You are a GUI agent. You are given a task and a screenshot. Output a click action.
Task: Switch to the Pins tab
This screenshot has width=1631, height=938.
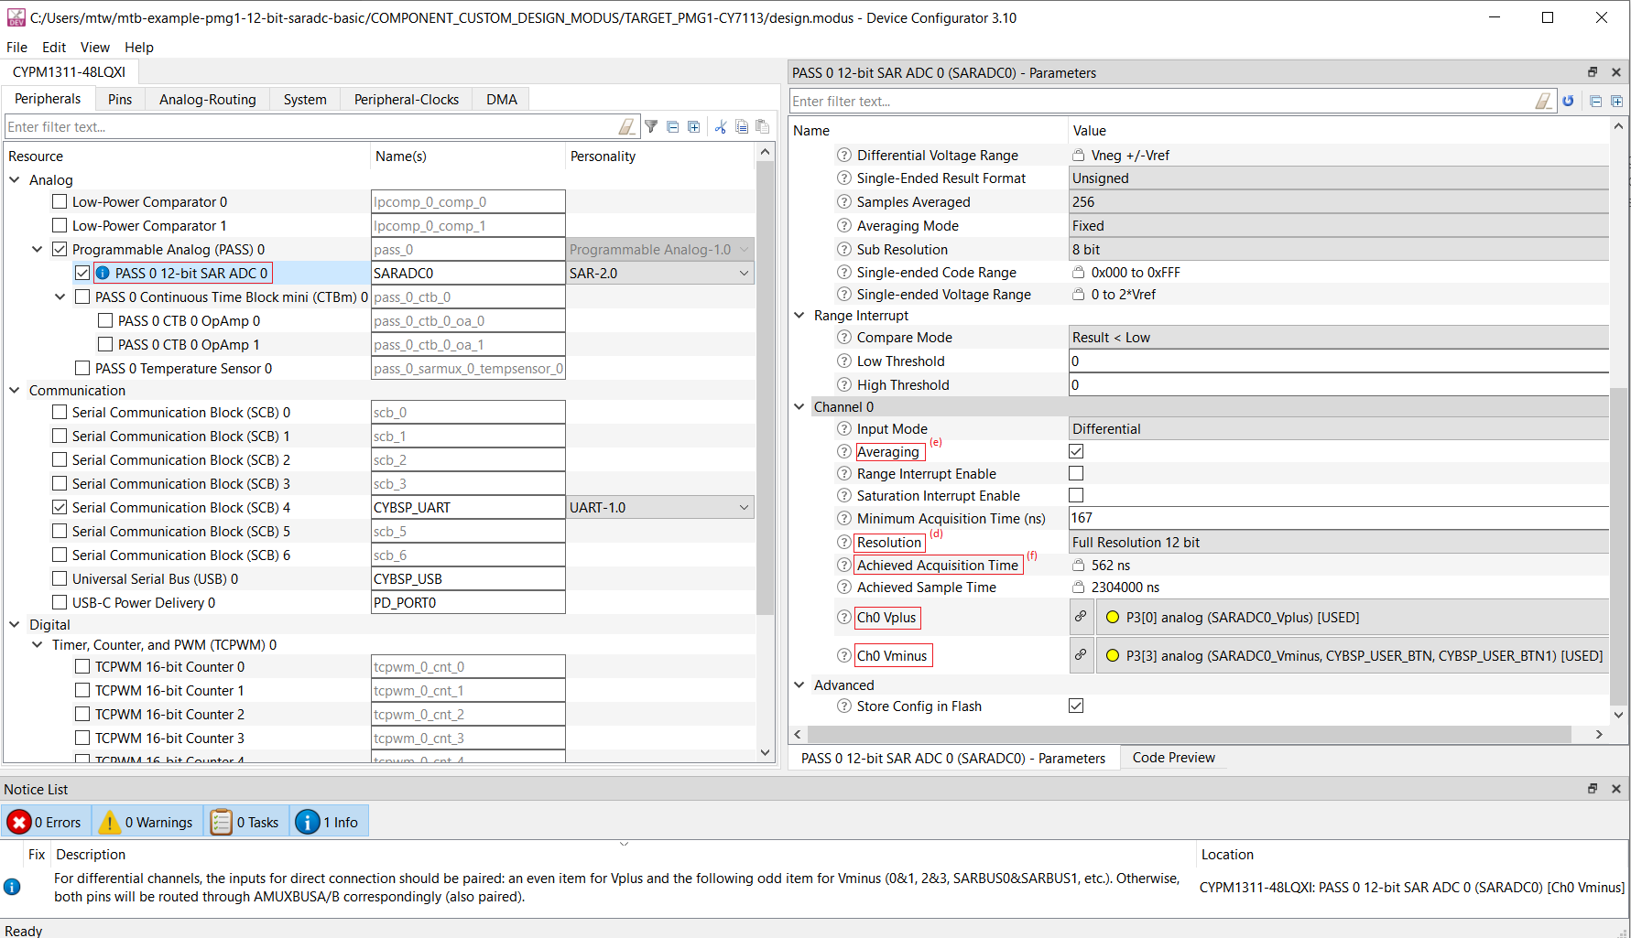[x=120, y=100]
